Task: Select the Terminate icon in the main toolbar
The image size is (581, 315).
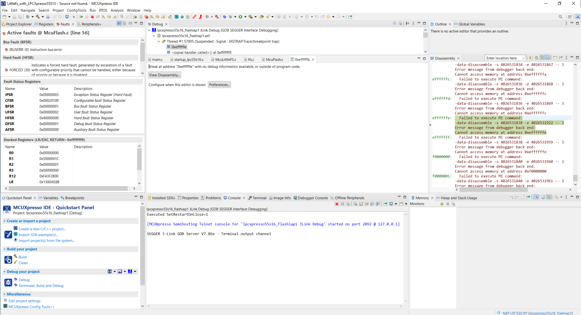Action: (92, 17)
